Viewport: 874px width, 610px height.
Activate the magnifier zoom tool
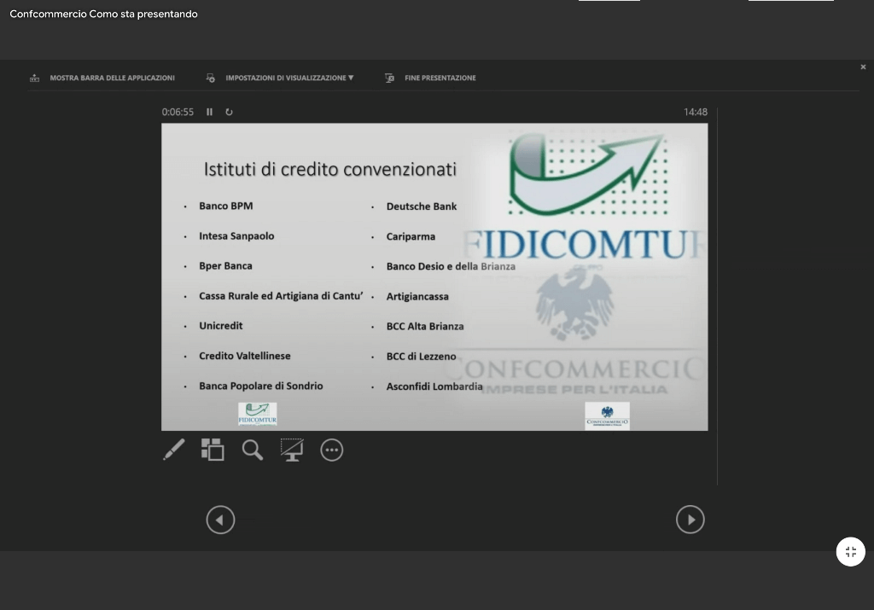click(252, 450)
